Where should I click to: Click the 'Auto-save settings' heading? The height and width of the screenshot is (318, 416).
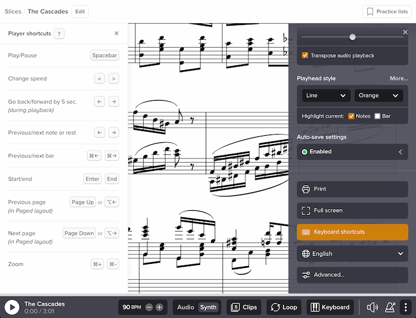tap(322, 137)
